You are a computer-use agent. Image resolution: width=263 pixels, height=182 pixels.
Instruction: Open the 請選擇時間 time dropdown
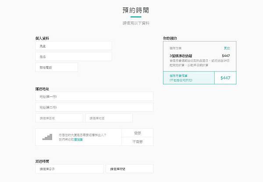[x=129, y=169]
